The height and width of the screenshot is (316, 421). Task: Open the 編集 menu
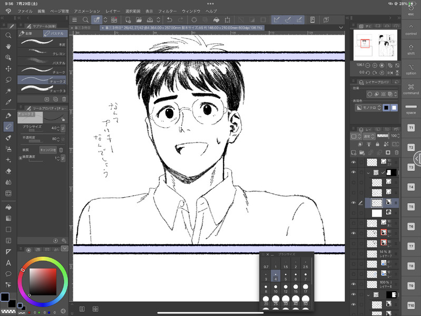click(x=41, y=11)
